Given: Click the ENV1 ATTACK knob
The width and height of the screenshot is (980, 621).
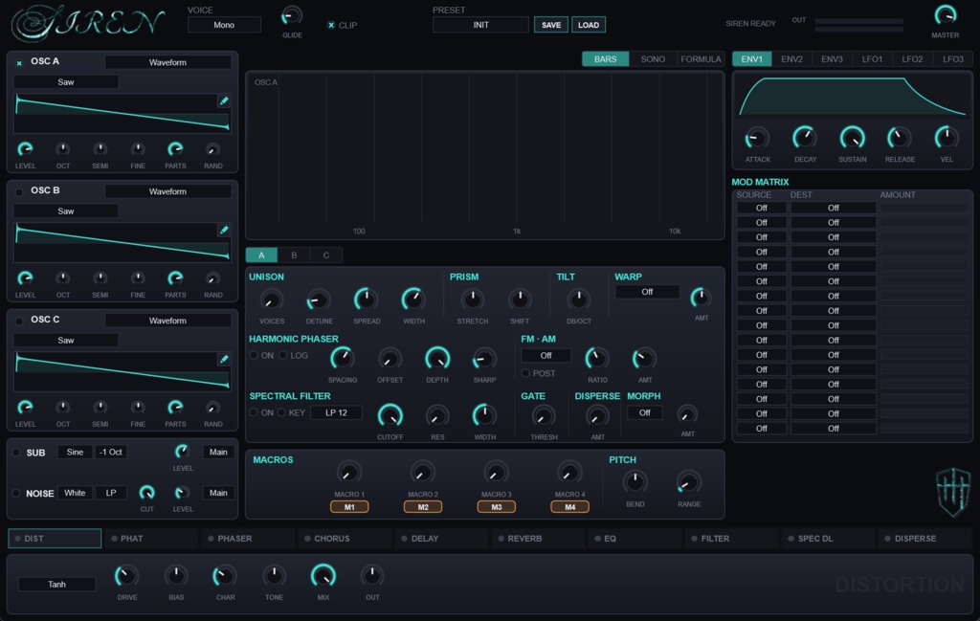Looking at the screenshot, I should coord(757,138).
